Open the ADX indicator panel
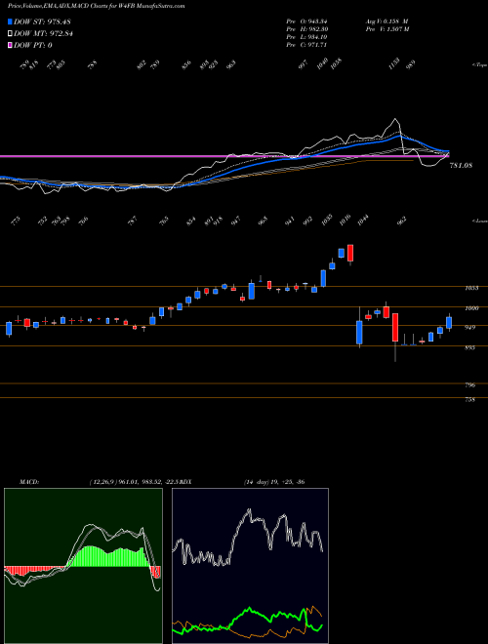Viewport: 488px width, 644px height. coord(250,566)
